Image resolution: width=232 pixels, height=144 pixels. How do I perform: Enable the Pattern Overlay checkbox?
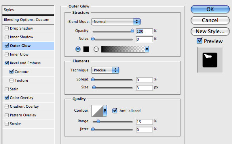pos(7,115)
